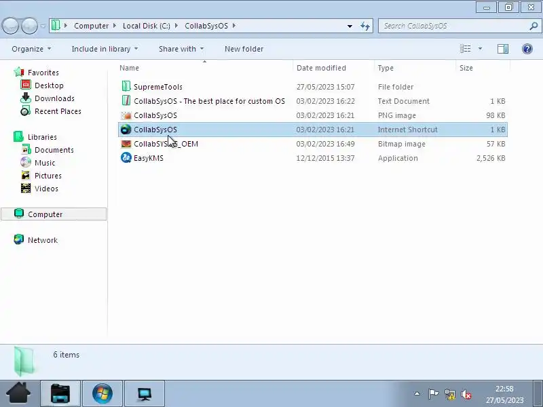543x407 pixels.
Task: Click the Change your view icon
Action: (x=465, y=49)
